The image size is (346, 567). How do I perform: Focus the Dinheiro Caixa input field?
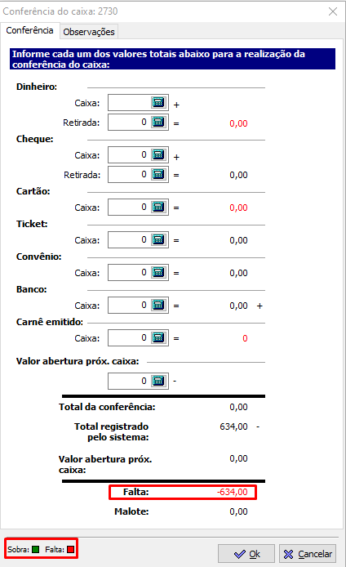(x=129, y=103)
